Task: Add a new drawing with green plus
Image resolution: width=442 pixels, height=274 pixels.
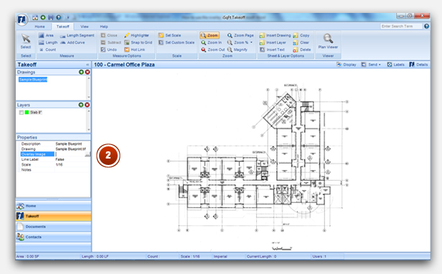Action: (x=81, y=72)
